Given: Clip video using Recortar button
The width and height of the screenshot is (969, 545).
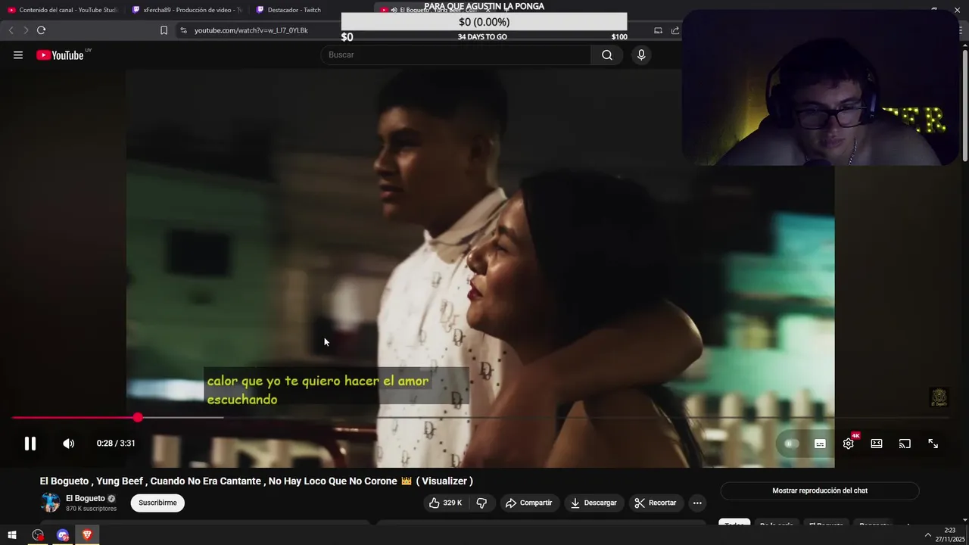Looking at the screenshot, I should point(656,503).
